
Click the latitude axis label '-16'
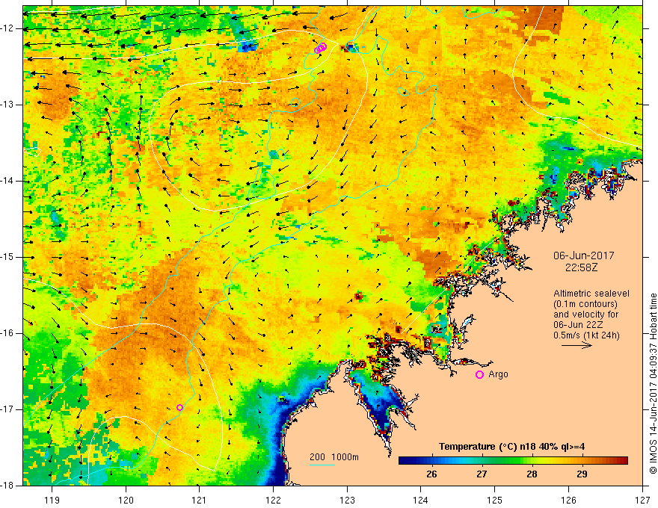point(8,333)
